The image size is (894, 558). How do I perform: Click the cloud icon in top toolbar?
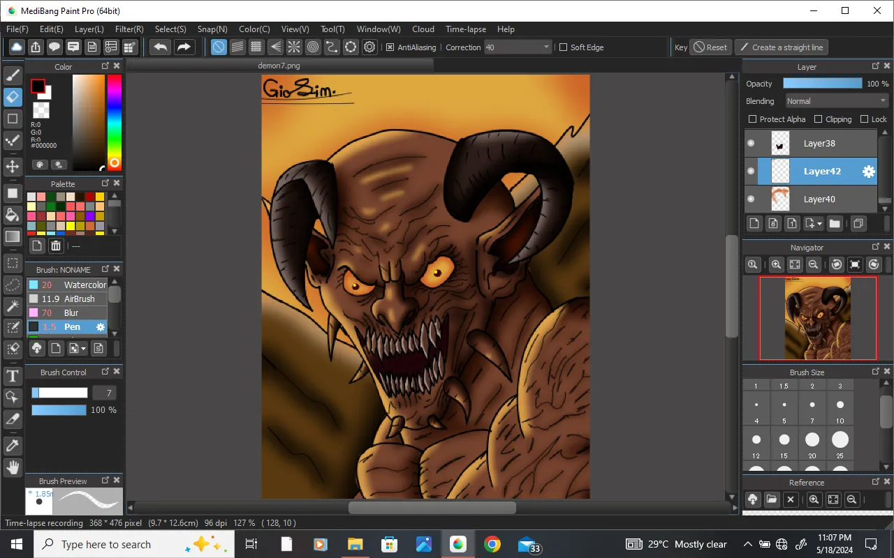coord(17,47)
